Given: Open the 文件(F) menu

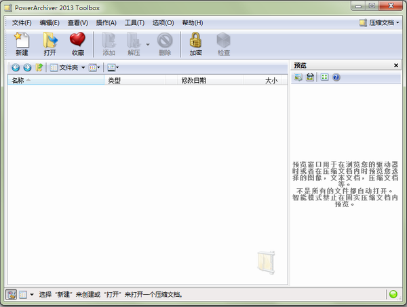Looking at the screenshot, I should [x=22, y=23].
